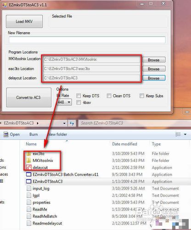
Task: Click date 2/1/2002 4:58 PM cell
Action: tap(127, 195)
